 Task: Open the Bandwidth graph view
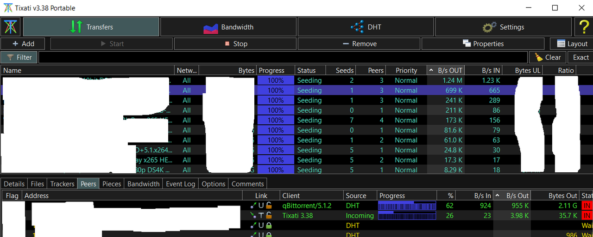coord(228,27)
